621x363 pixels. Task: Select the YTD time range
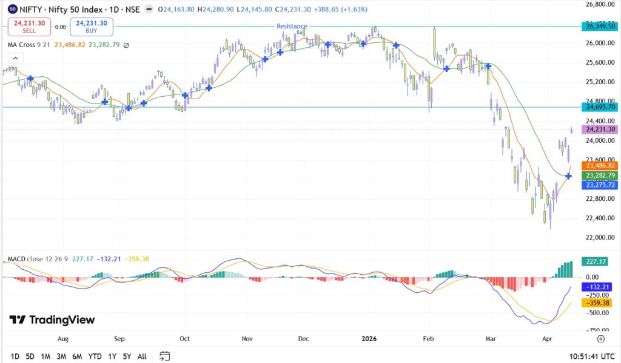click(x=95, y=356)
